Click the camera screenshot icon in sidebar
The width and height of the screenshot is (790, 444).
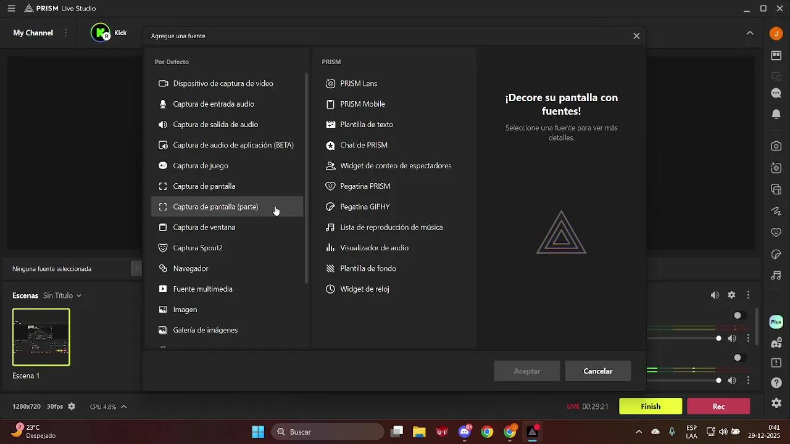pos(776,146)
